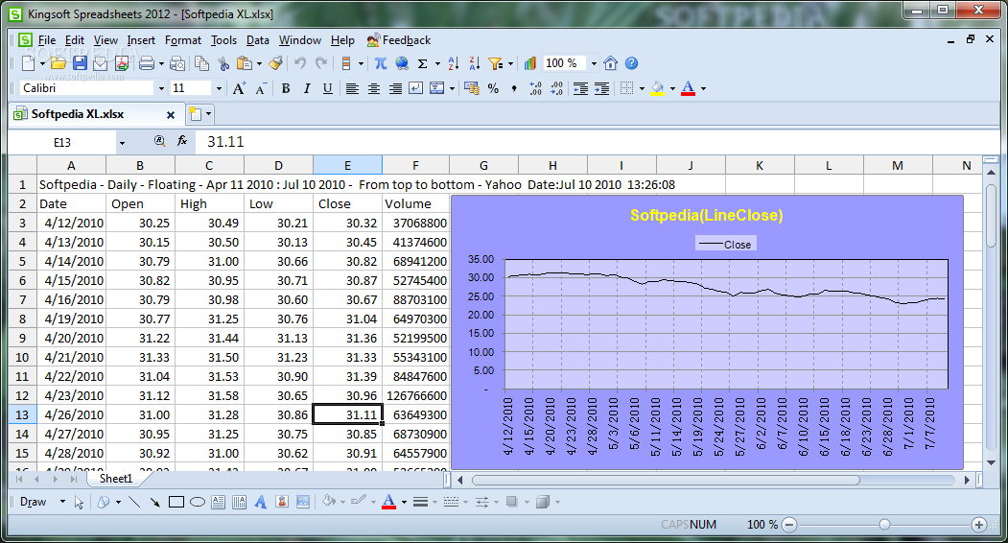Viewport: 1008px width, 543px height.
Task: Undo the last action
Action: 300,63
